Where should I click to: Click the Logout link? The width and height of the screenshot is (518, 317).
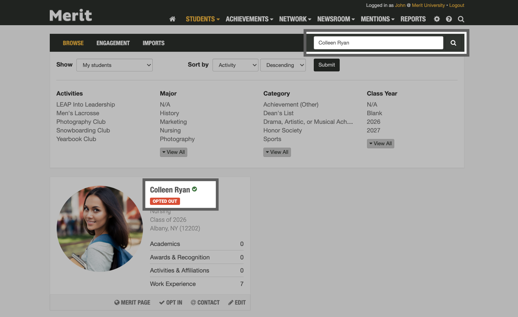coord(456,5)
